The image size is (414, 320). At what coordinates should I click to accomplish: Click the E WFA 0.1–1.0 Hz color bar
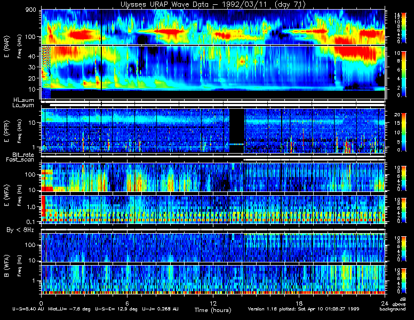point(404,211)
